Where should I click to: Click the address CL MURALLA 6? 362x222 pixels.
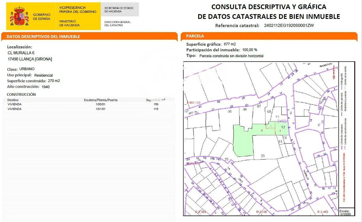click(21, 53)
